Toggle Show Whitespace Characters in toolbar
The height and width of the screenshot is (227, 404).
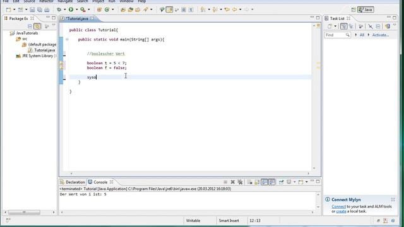click(191, 10)
